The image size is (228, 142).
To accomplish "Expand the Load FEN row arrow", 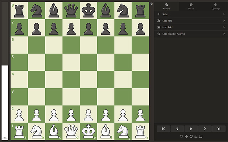I will pyautogui.click(x=224, y=21).
